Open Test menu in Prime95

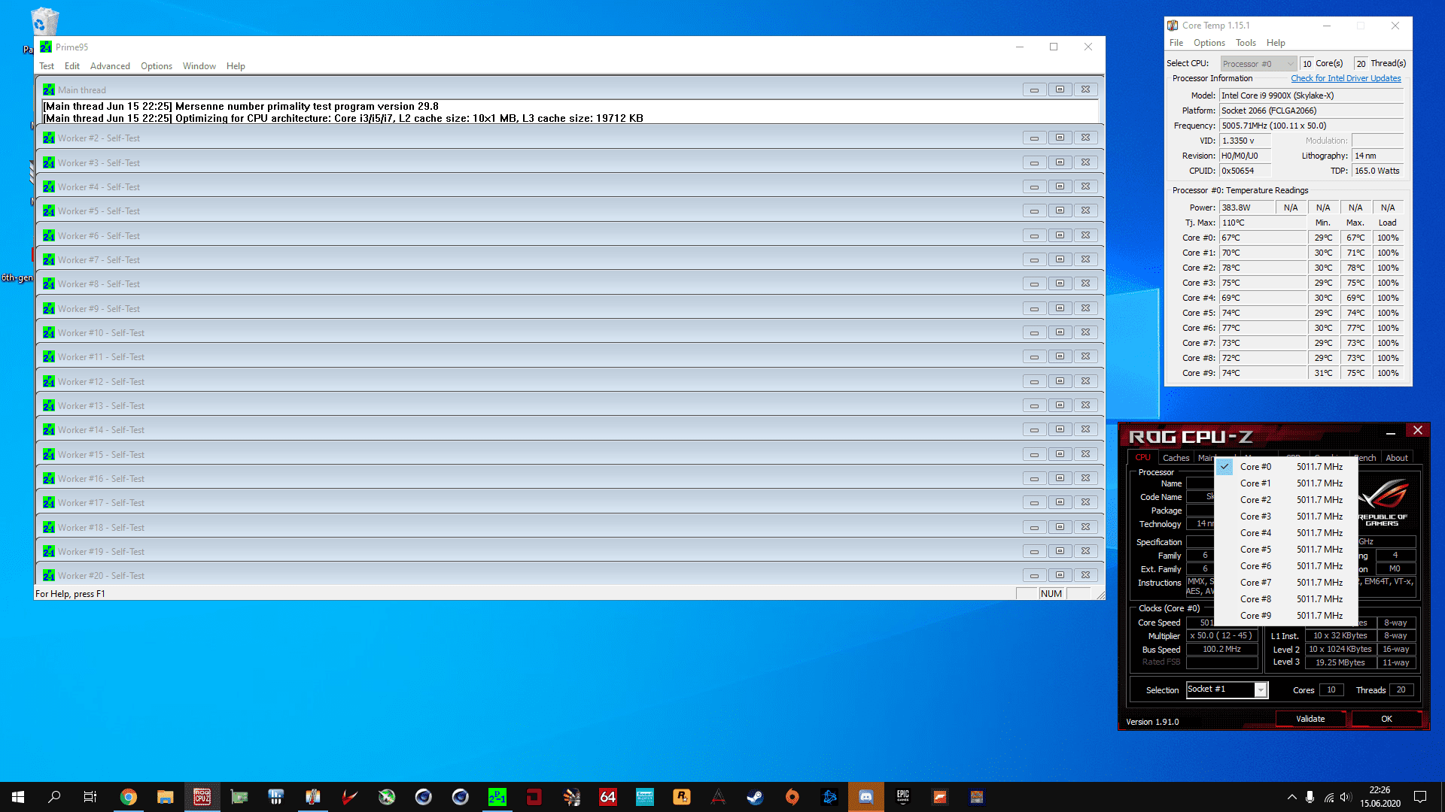click(47, 66)
